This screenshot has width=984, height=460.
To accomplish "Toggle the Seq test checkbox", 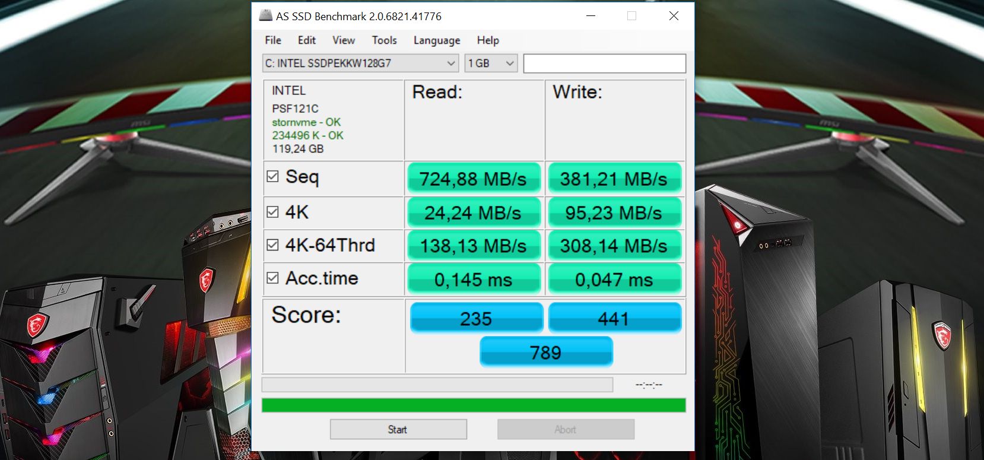I will click(x=273, y=176).
